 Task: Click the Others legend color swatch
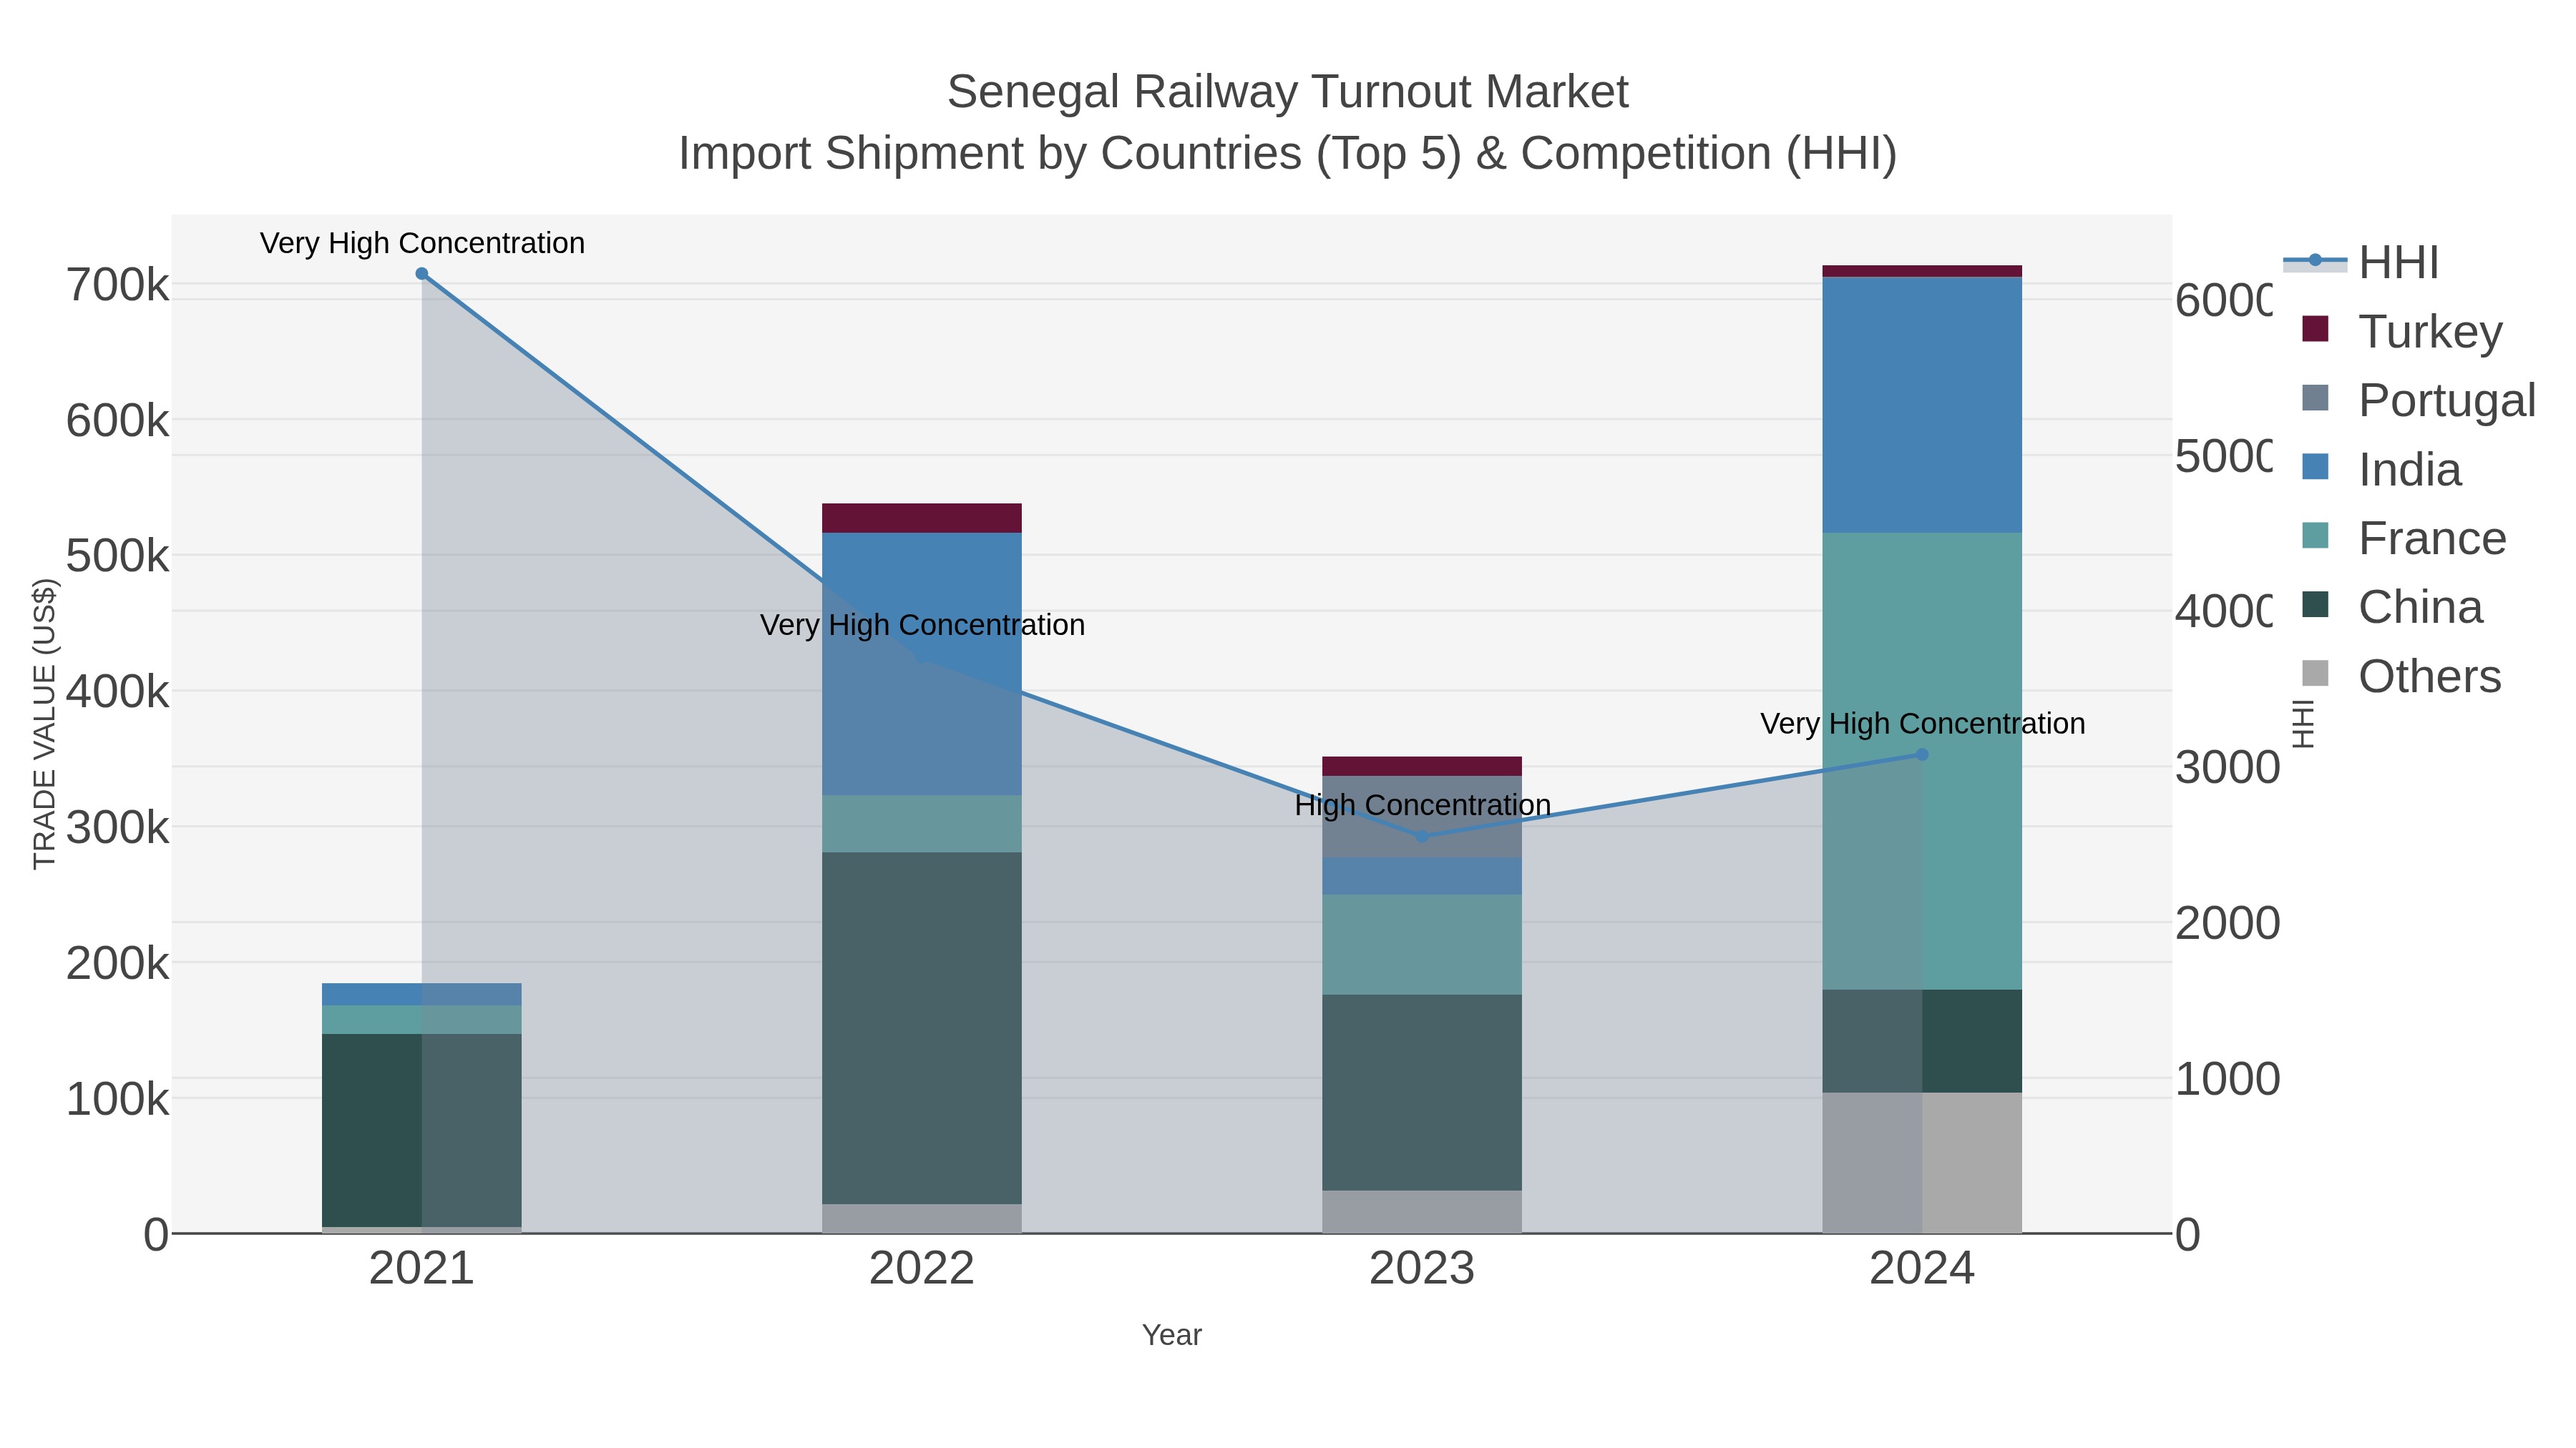point(2315,674)
